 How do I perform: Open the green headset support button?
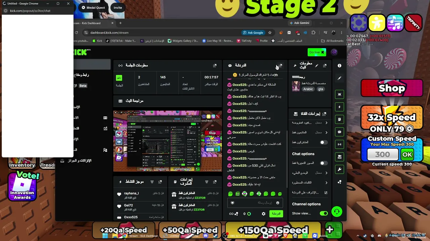click(x=337, y=212)
